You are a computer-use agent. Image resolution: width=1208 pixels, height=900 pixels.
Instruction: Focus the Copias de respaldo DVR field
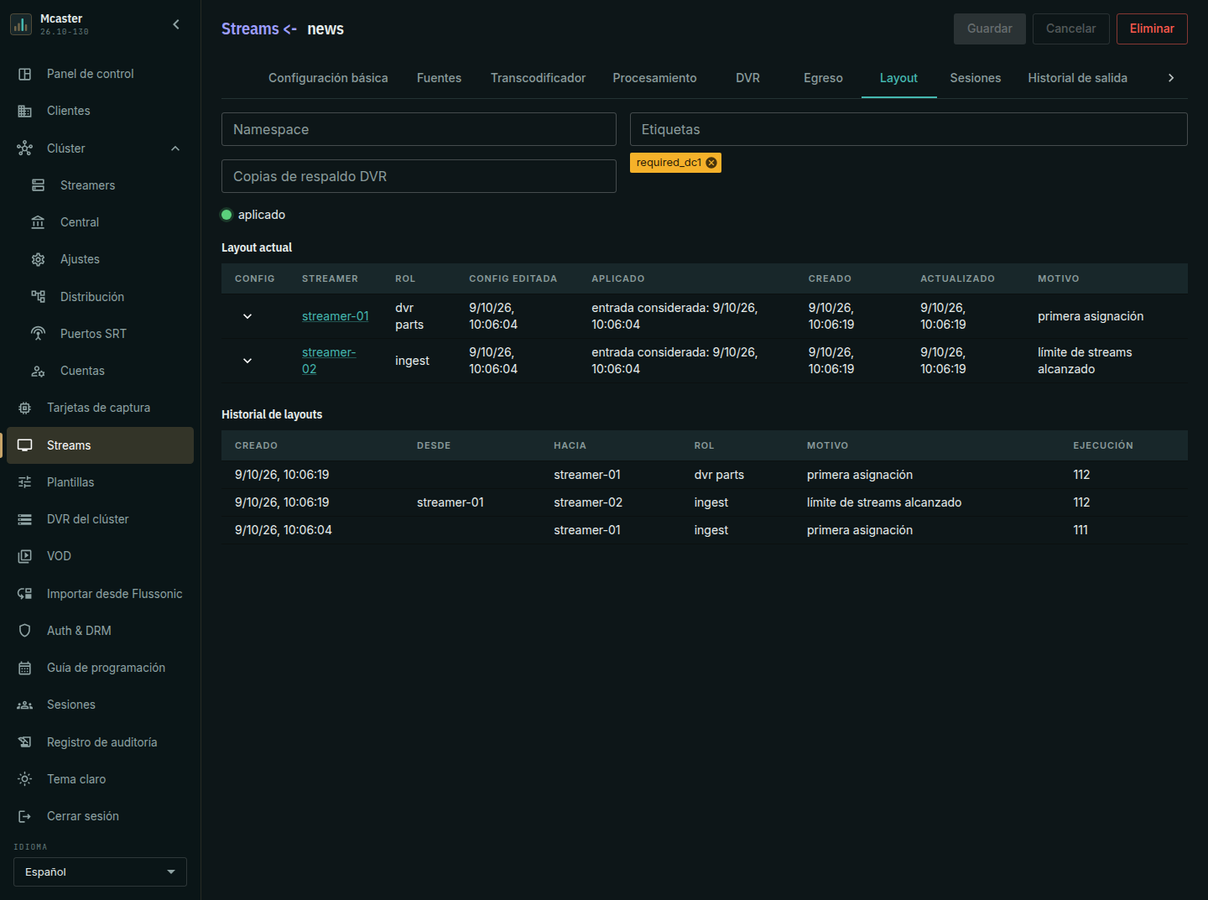(x=419, y=176)
